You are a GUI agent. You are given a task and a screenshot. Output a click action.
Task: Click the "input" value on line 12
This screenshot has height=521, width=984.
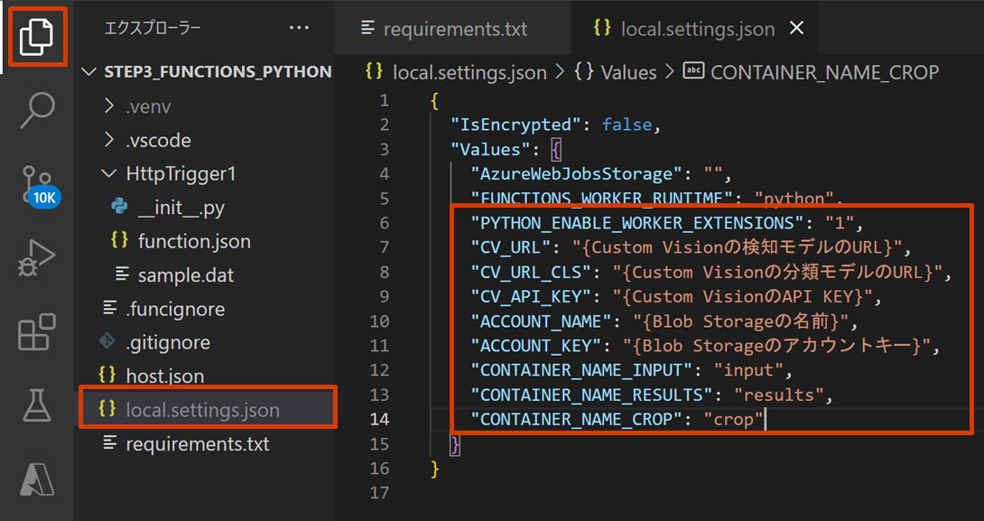[x=748, y=370]
